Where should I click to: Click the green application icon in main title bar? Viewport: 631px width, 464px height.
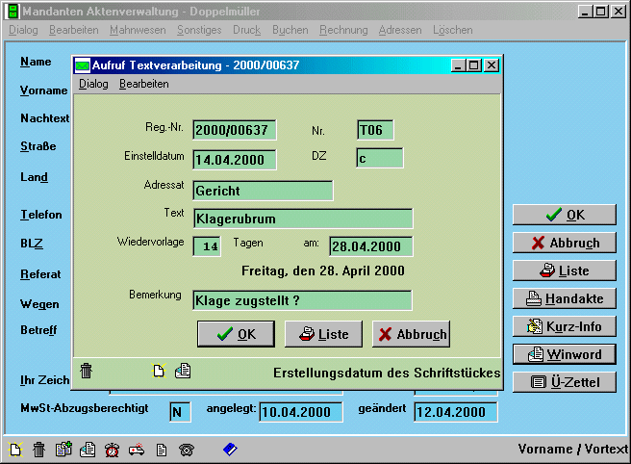coord(13,12)
